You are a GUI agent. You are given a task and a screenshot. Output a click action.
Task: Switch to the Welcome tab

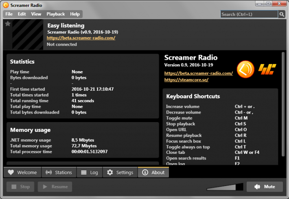[22, 172]
